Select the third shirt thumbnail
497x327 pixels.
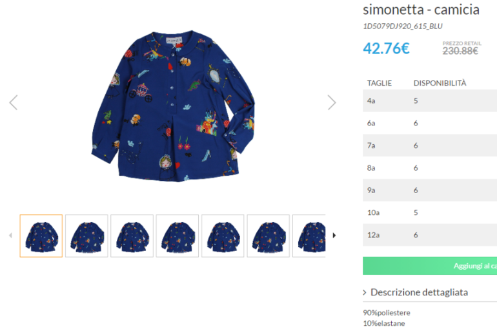click(x=132, y=236)
